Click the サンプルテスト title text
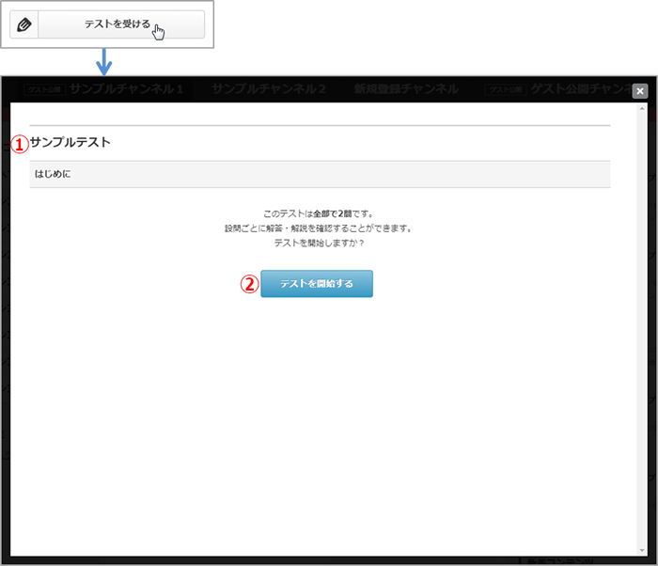This screenshot has width=658, height=566. coord(70,142)
